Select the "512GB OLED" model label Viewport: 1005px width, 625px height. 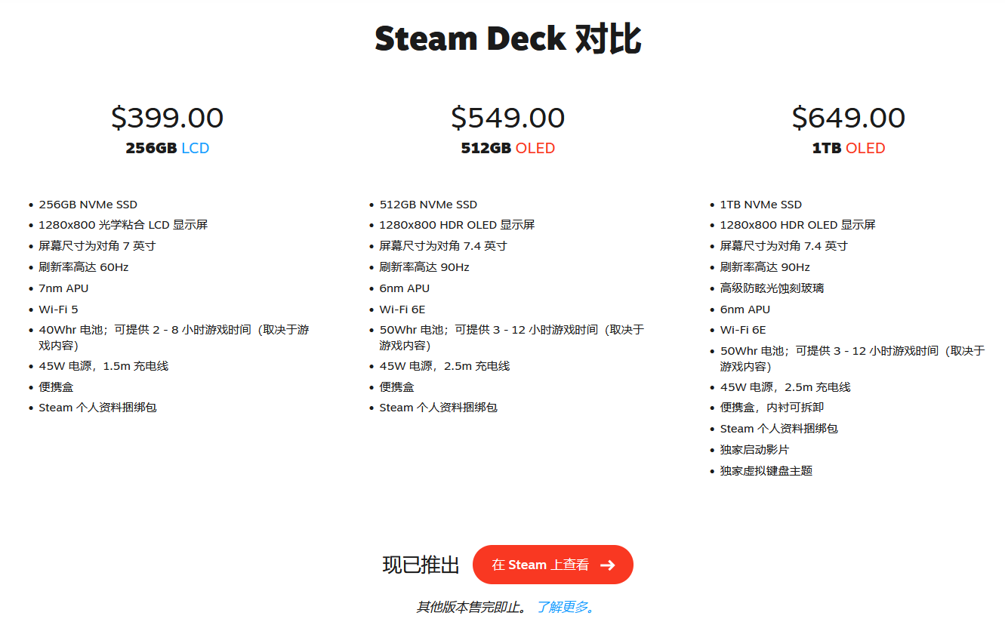[507, 148]
